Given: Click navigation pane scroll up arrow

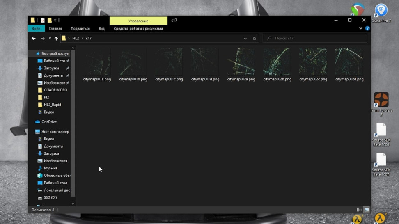Looking at the screenshot, I should click(73, 48).
